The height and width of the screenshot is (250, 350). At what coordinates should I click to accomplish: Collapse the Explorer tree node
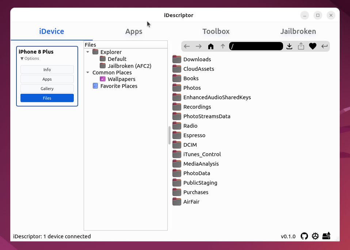coord(88,52)
